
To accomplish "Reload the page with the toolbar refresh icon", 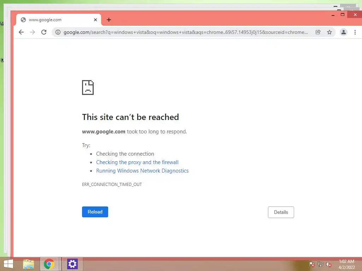I will [x=44, y=32].
